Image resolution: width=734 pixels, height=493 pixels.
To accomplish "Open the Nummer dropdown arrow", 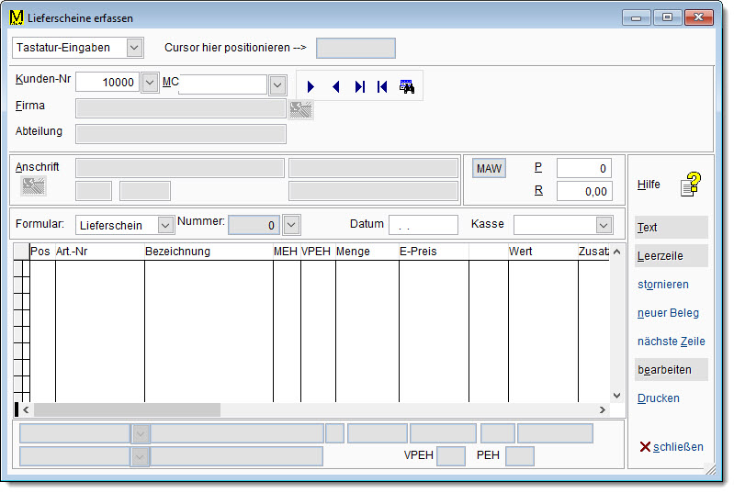I will [291, 225].
